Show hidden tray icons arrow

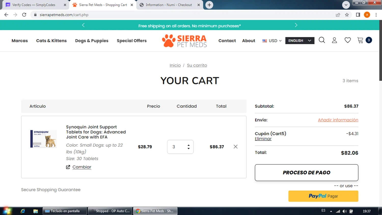(331, 211)
